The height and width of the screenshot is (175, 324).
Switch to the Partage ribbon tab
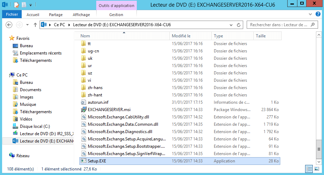click(x=56, y=15)
